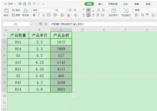Open the font name dropdown
This screenshot has height=111, width=157.
pyautogui.click(x=54, y=10)
